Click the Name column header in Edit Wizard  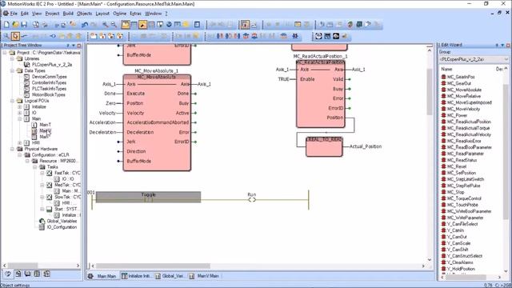point(446,70)
